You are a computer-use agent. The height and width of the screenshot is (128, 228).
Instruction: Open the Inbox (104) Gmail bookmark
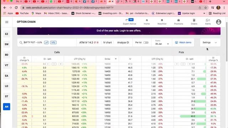click(x=56, y=13)
